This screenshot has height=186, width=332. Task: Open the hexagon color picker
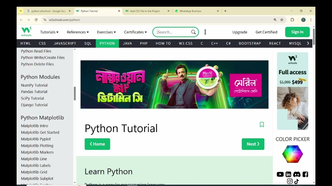(x=293, y=154)
